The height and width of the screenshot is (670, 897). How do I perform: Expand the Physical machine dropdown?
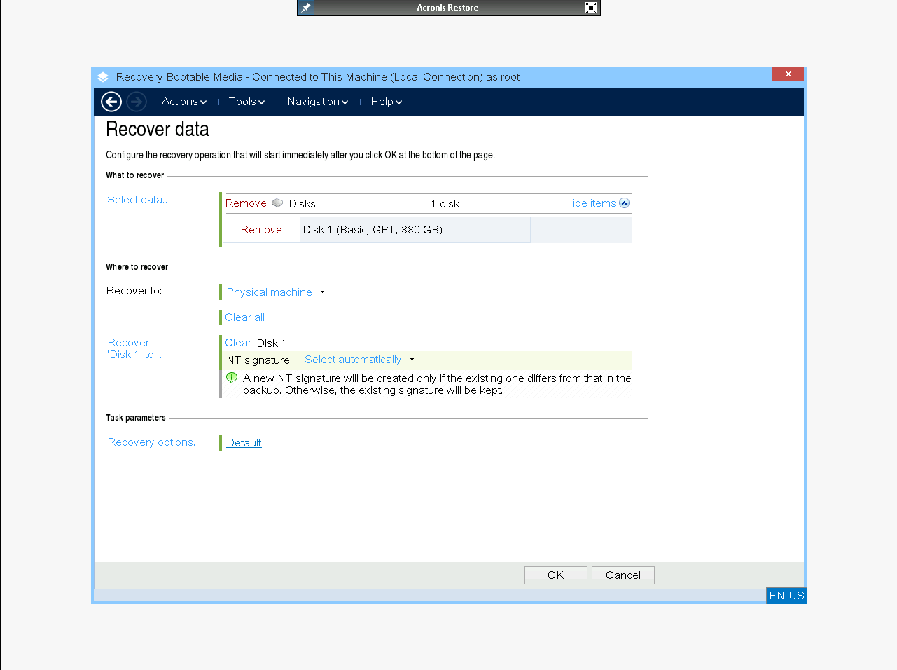click(276, 292)
